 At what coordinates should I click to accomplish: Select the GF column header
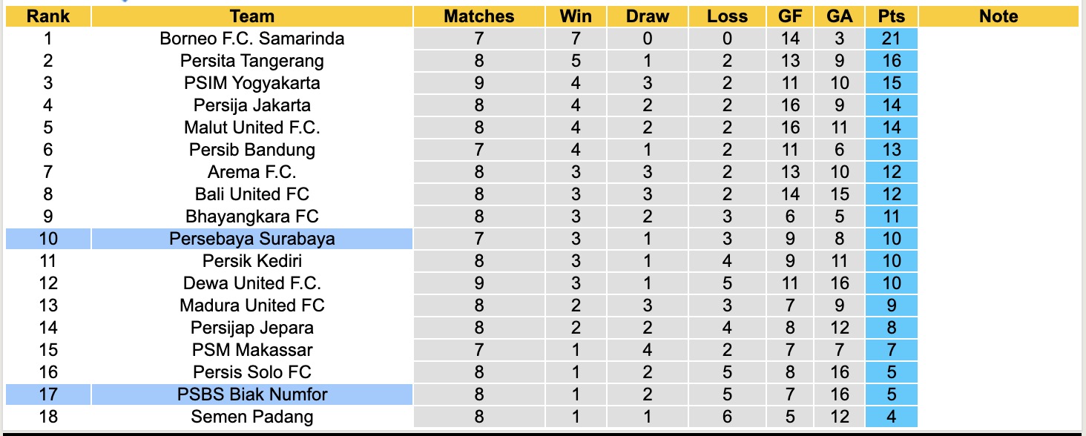tap(790, 16)
